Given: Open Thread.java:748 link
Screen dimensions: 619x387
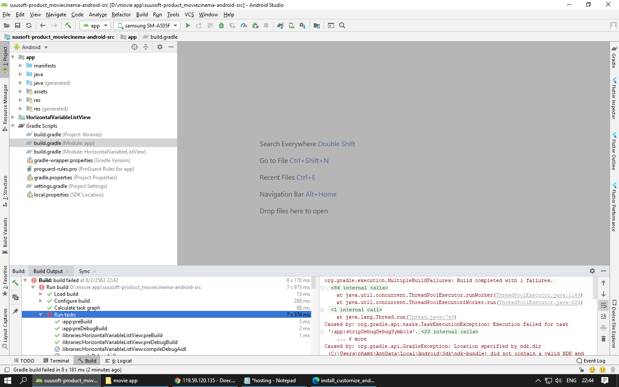Looking at the screenshot, I should 431,317.
